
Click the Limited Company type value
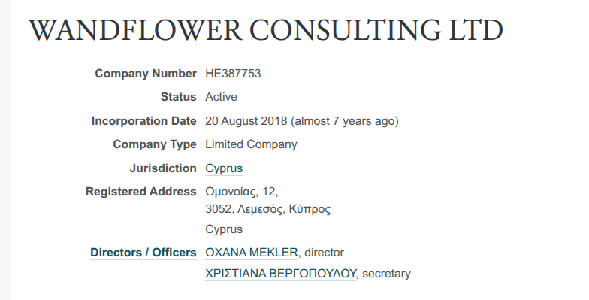[x=251, y=144]
